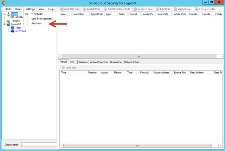Click the Load Log button label
Image resolution: width=225 pixels, height=151 pixels.
click(71, 67)
